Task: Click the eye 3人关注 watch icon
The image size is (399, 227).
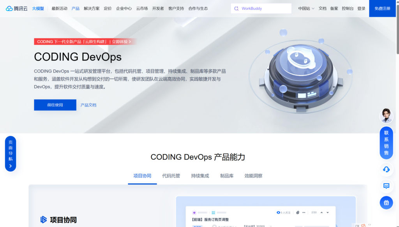Action: pyautogui.click(x=278, y=213)
